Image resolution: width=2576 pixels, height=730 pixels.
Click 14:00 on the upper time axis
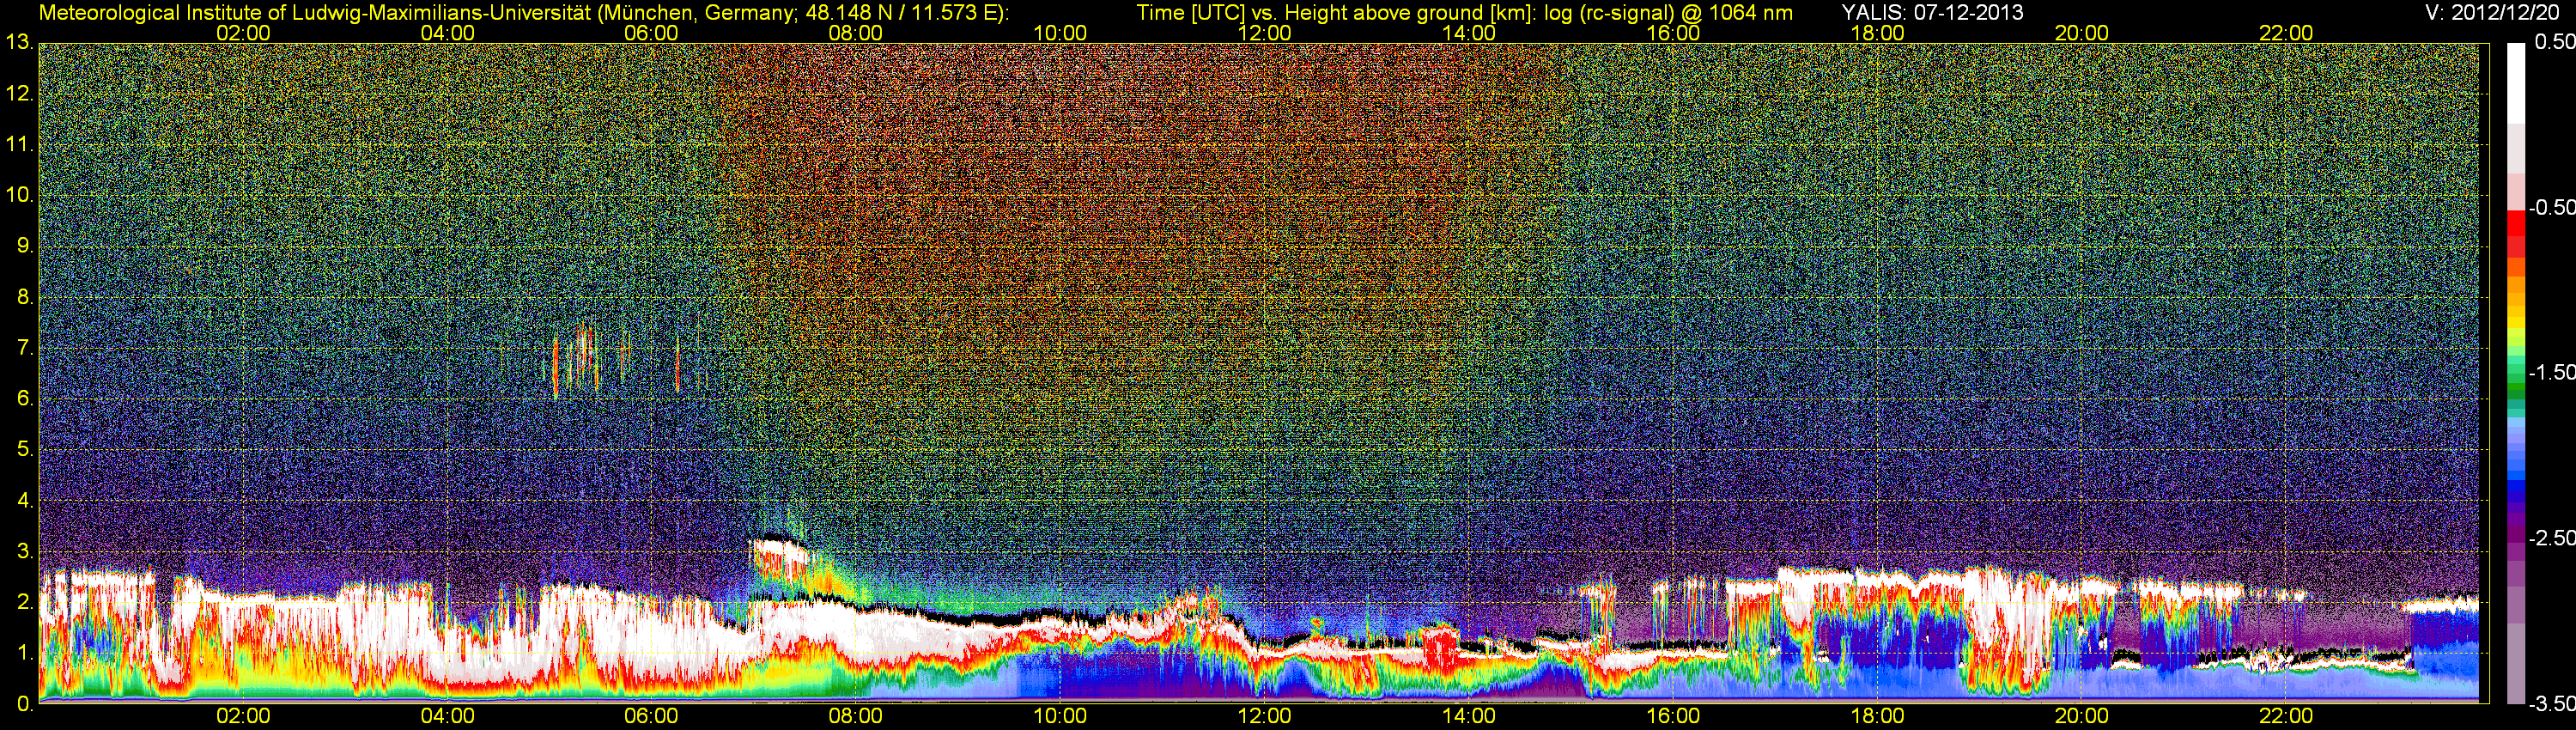click(x=1469, y=33)
